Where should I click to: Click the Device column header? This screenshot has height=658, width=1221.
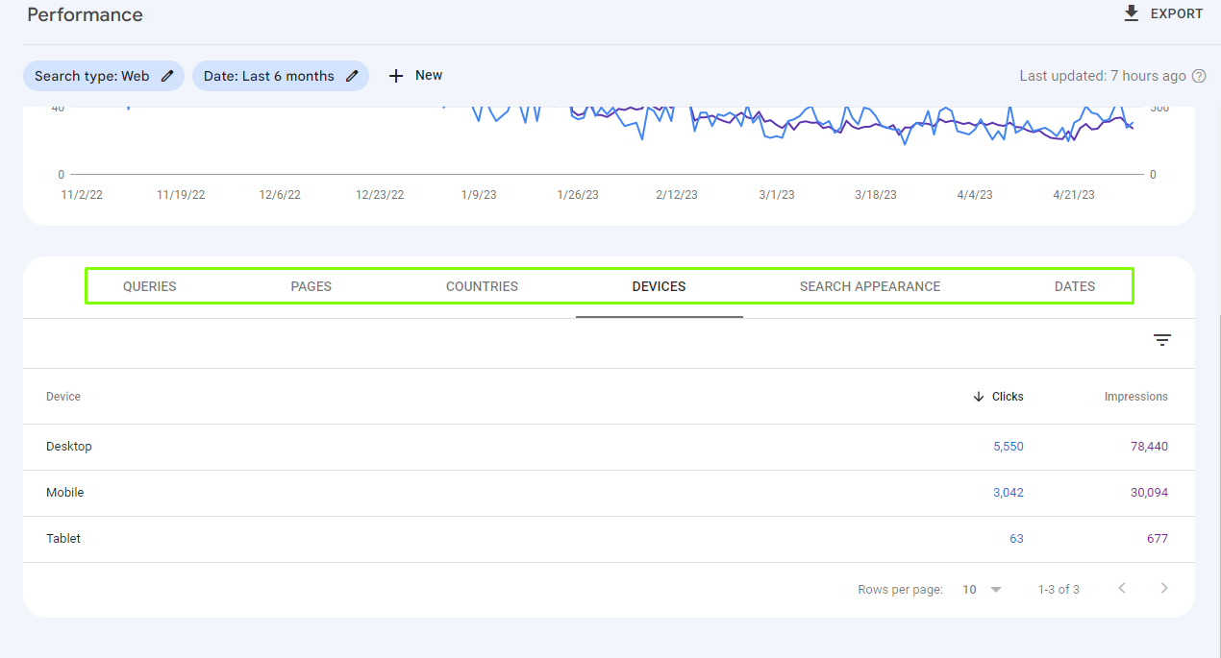point(63,397)
